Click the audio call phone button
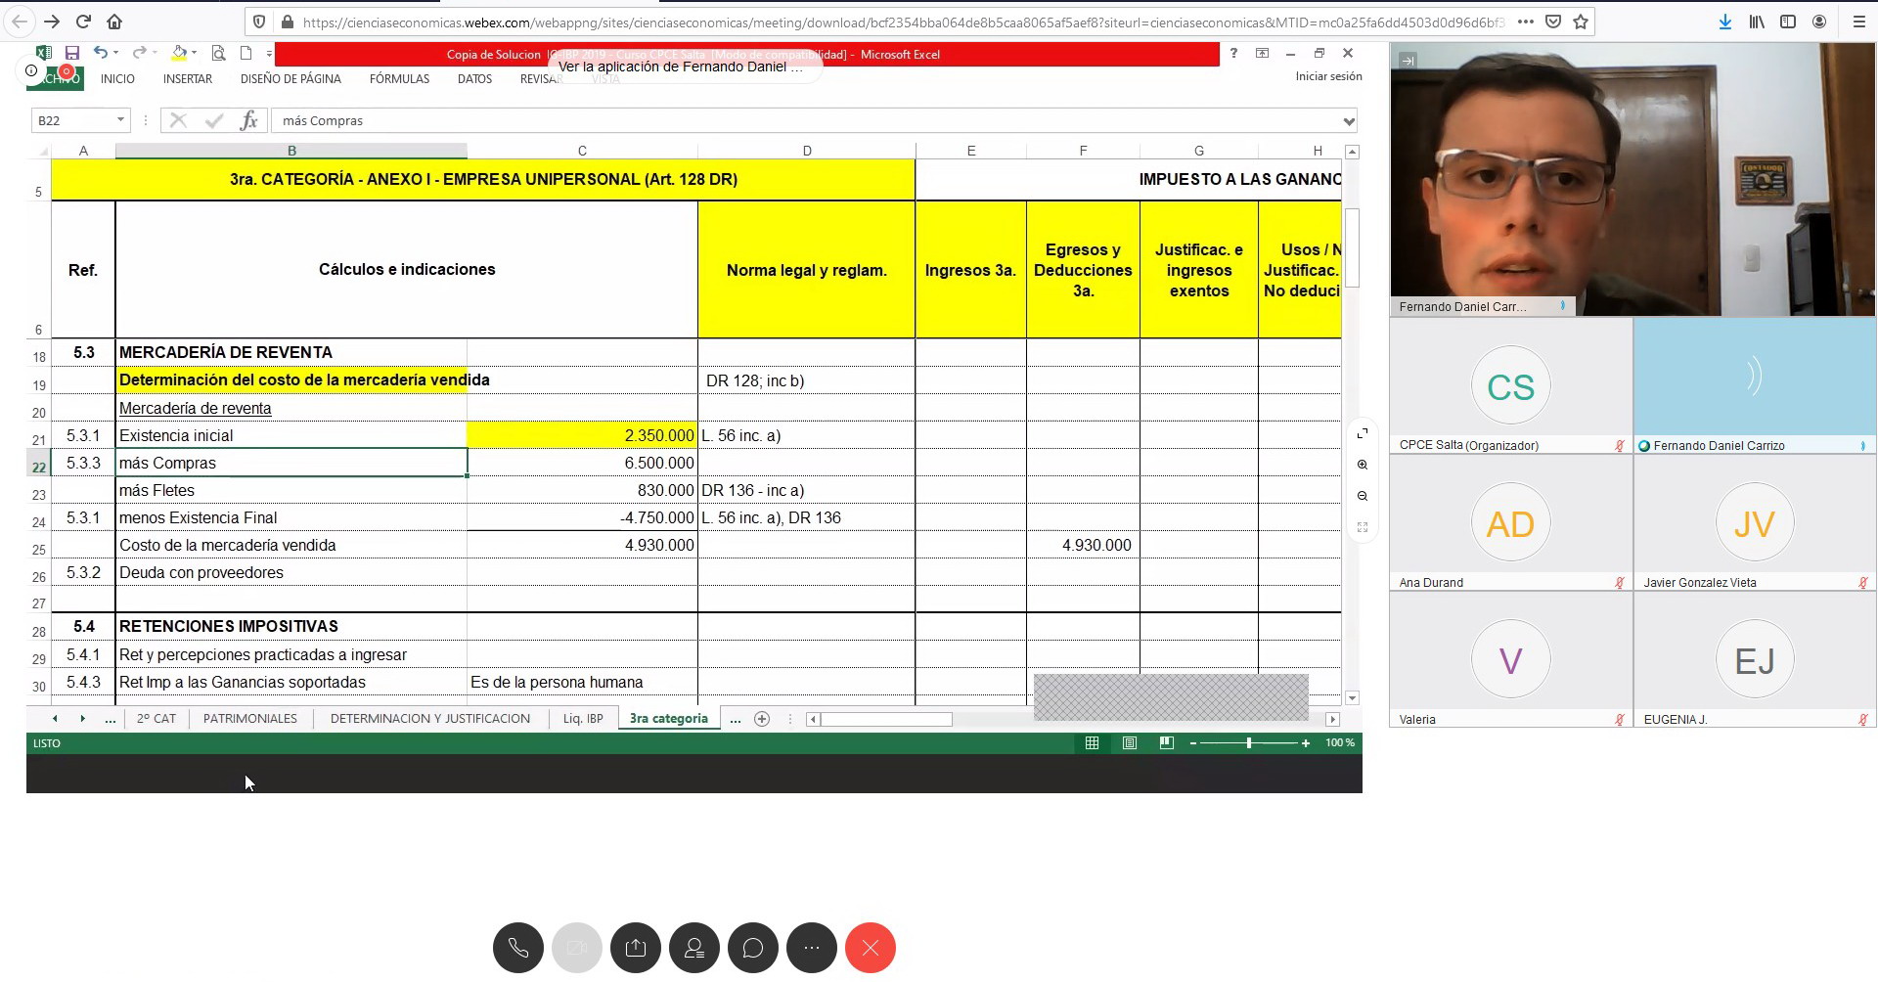The height and width of the screenshot is (982, 1878). click(517, 948)
